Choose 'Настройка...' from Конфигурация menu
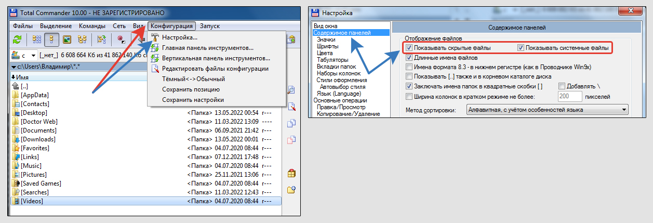The width and height of the screenshot is (653, 223). 179,37
